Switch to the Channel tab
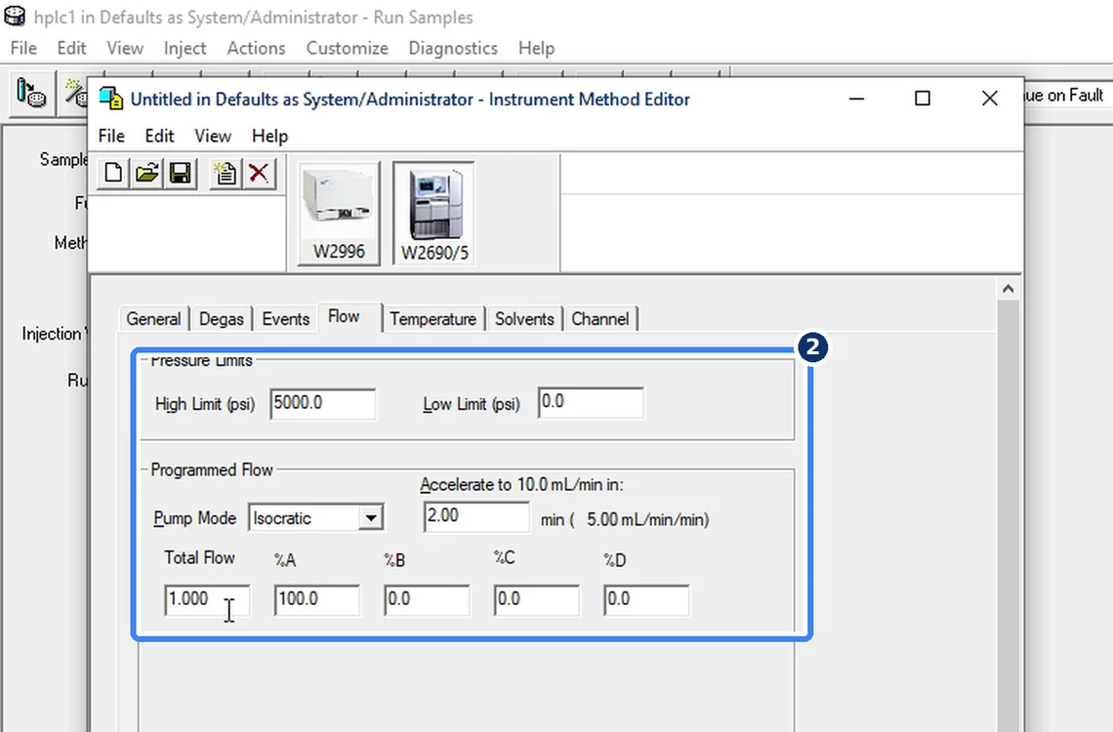 coord(600,319)
